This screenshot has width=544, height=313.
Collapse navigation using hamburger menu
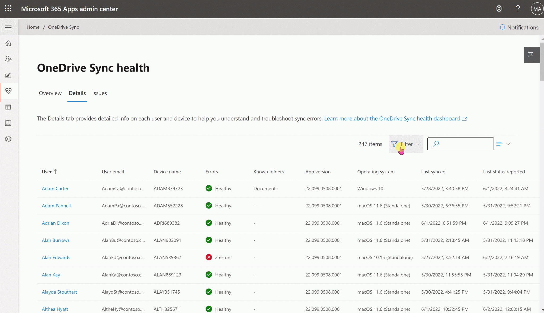[x=8, y=27]
